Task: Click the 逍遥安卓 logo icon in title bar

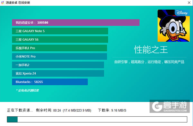Action: [3, 3]
